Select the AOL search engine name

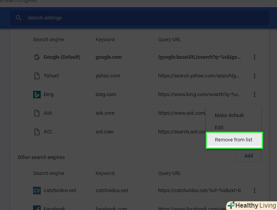point(48,132)
